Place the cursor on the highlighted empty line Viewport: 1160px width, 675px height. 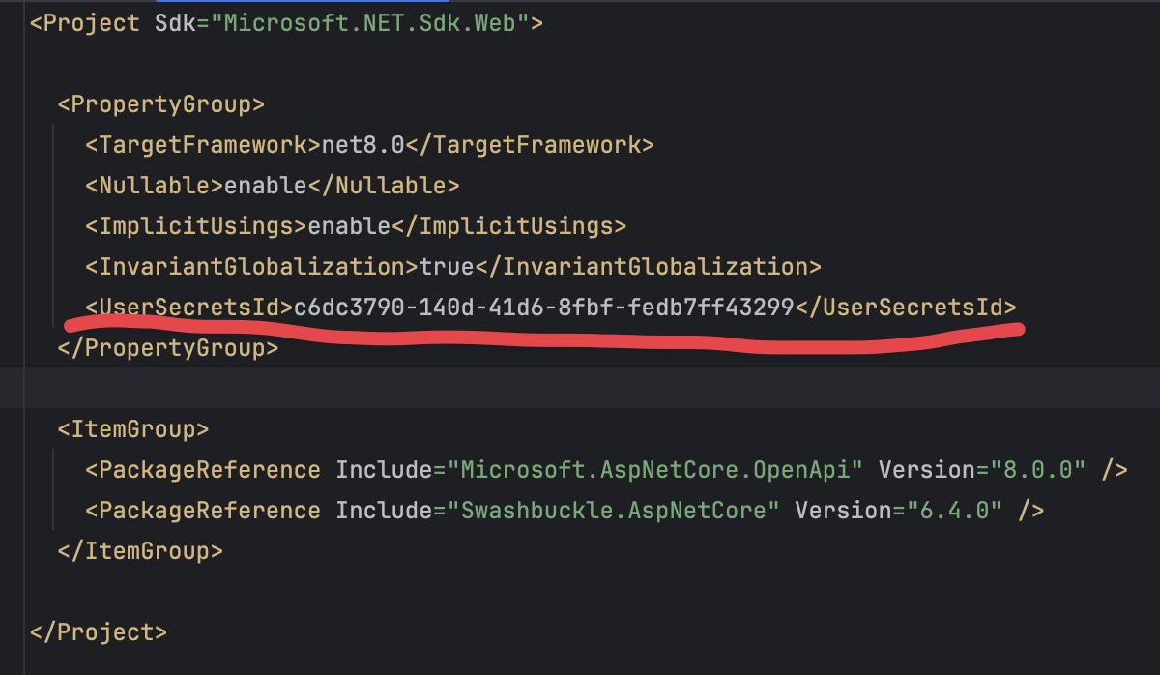[580, 388]
